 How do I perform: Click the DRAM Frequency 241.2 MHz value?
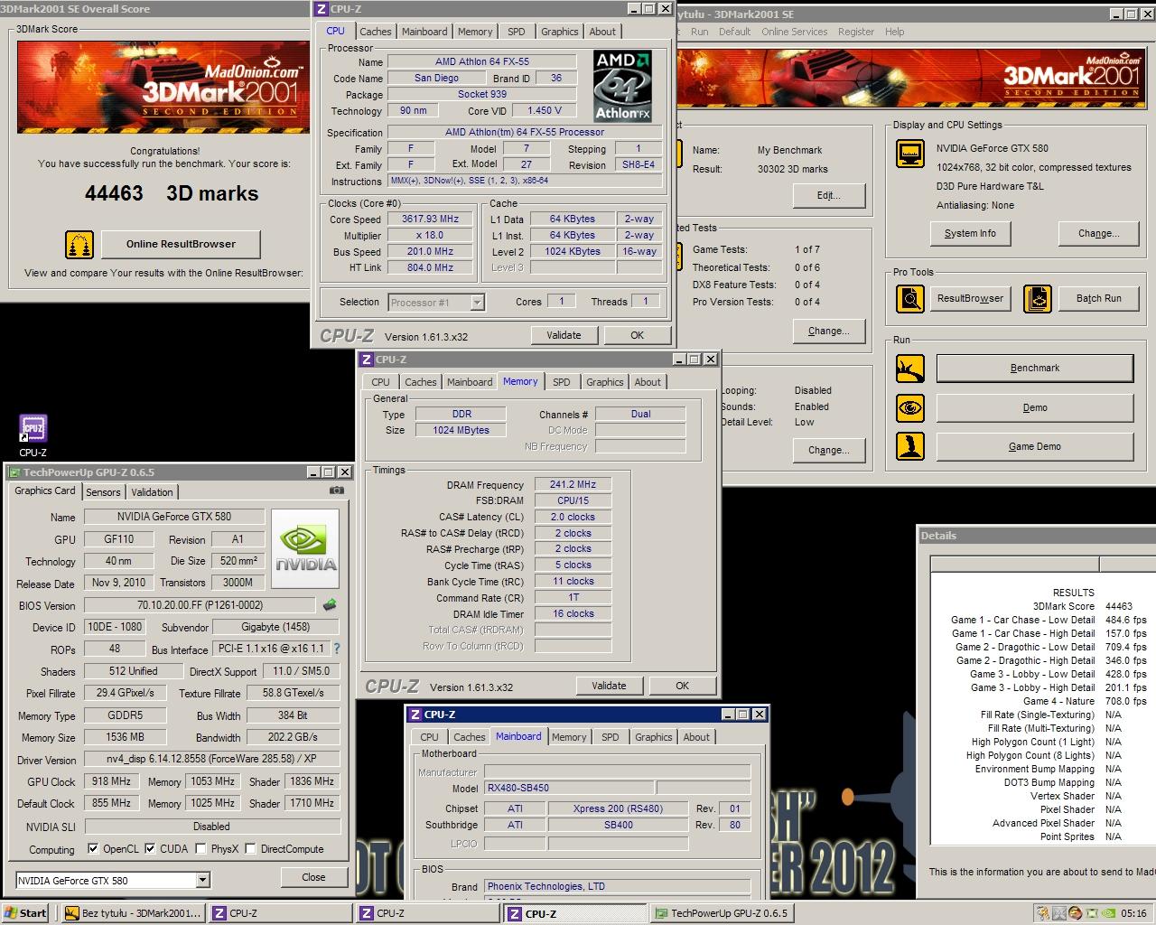tap(573, 484)
